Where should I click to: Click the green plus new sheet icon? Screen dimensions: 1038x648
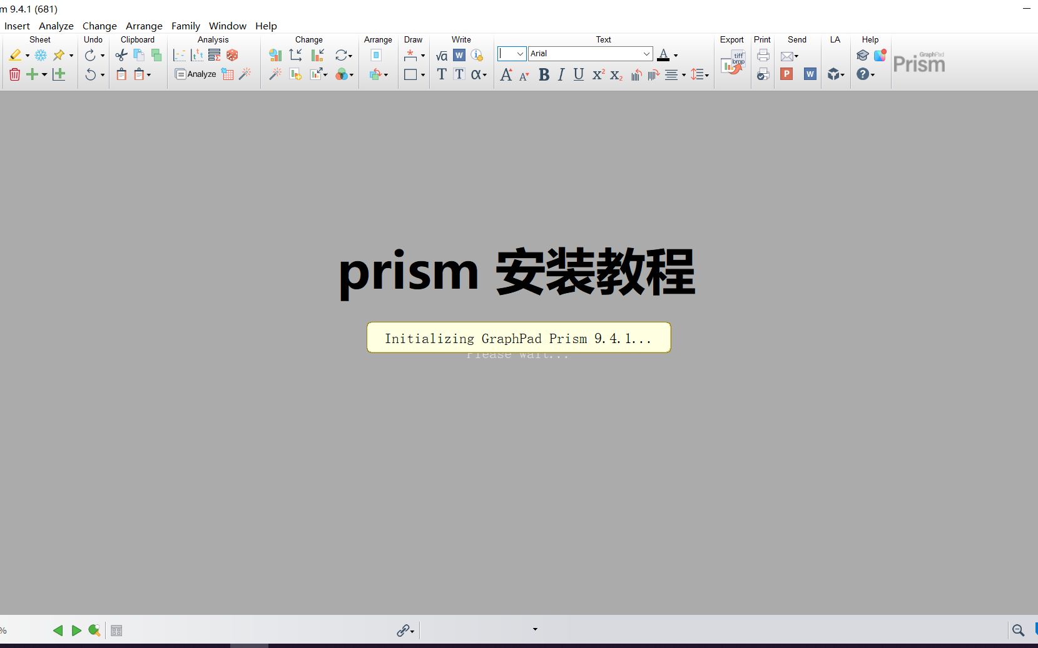tap(33, 74)
